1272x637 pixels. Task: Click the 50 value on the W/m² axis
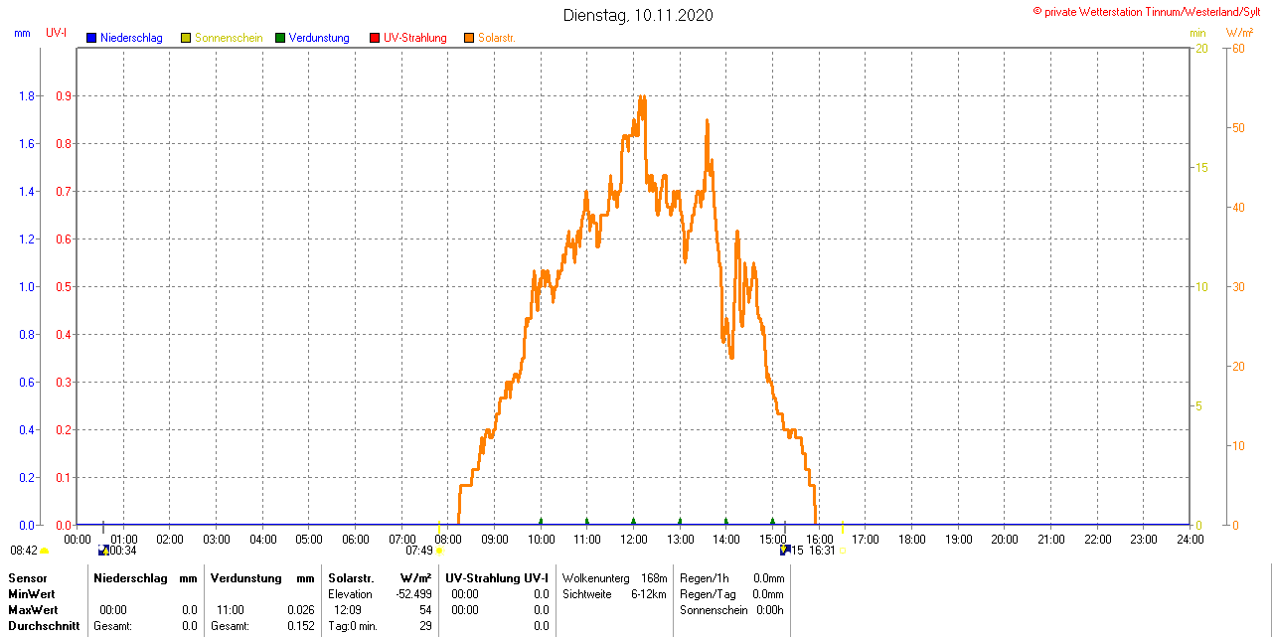(x=1238, y=128)
